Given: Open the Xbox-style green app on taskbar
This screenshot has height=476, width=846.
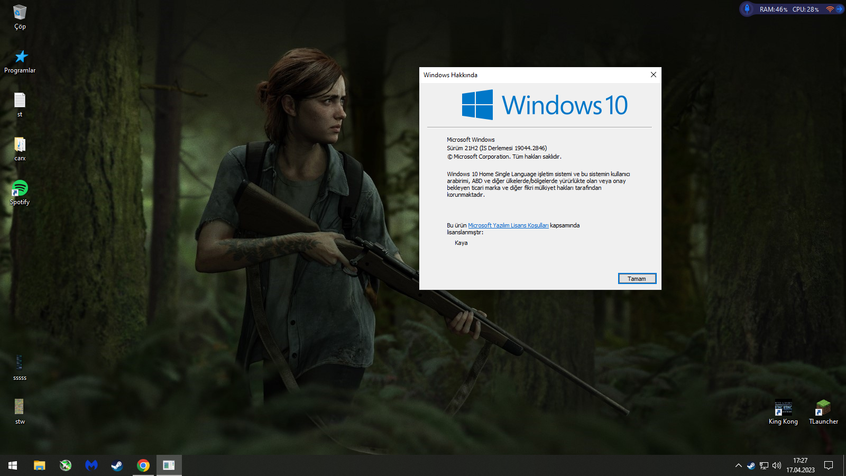Looking at the screenshot, I should [66, 465].
